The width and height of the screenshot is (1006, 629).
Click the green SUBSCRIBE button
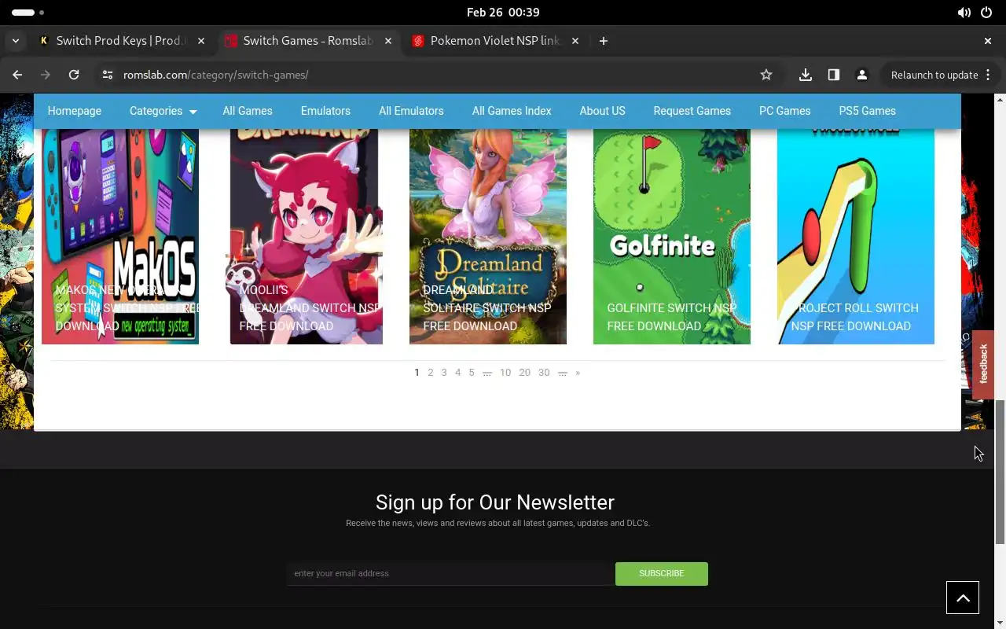point(662,573)
